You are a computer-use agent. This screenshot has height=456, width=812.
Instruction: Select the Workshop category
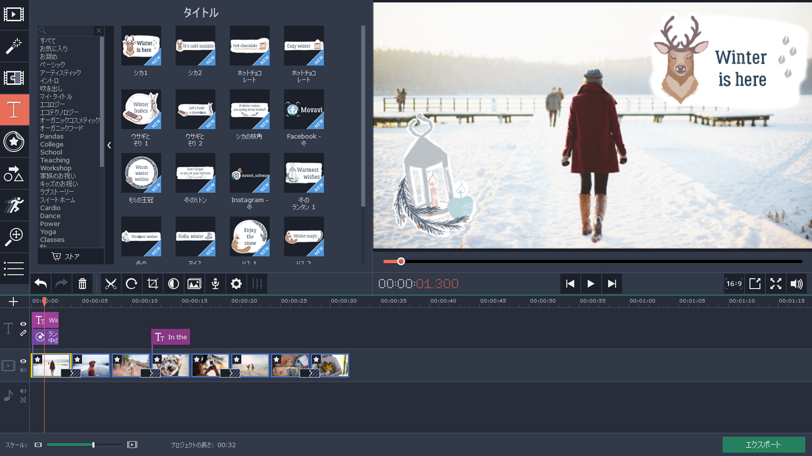tap(55, 168)
